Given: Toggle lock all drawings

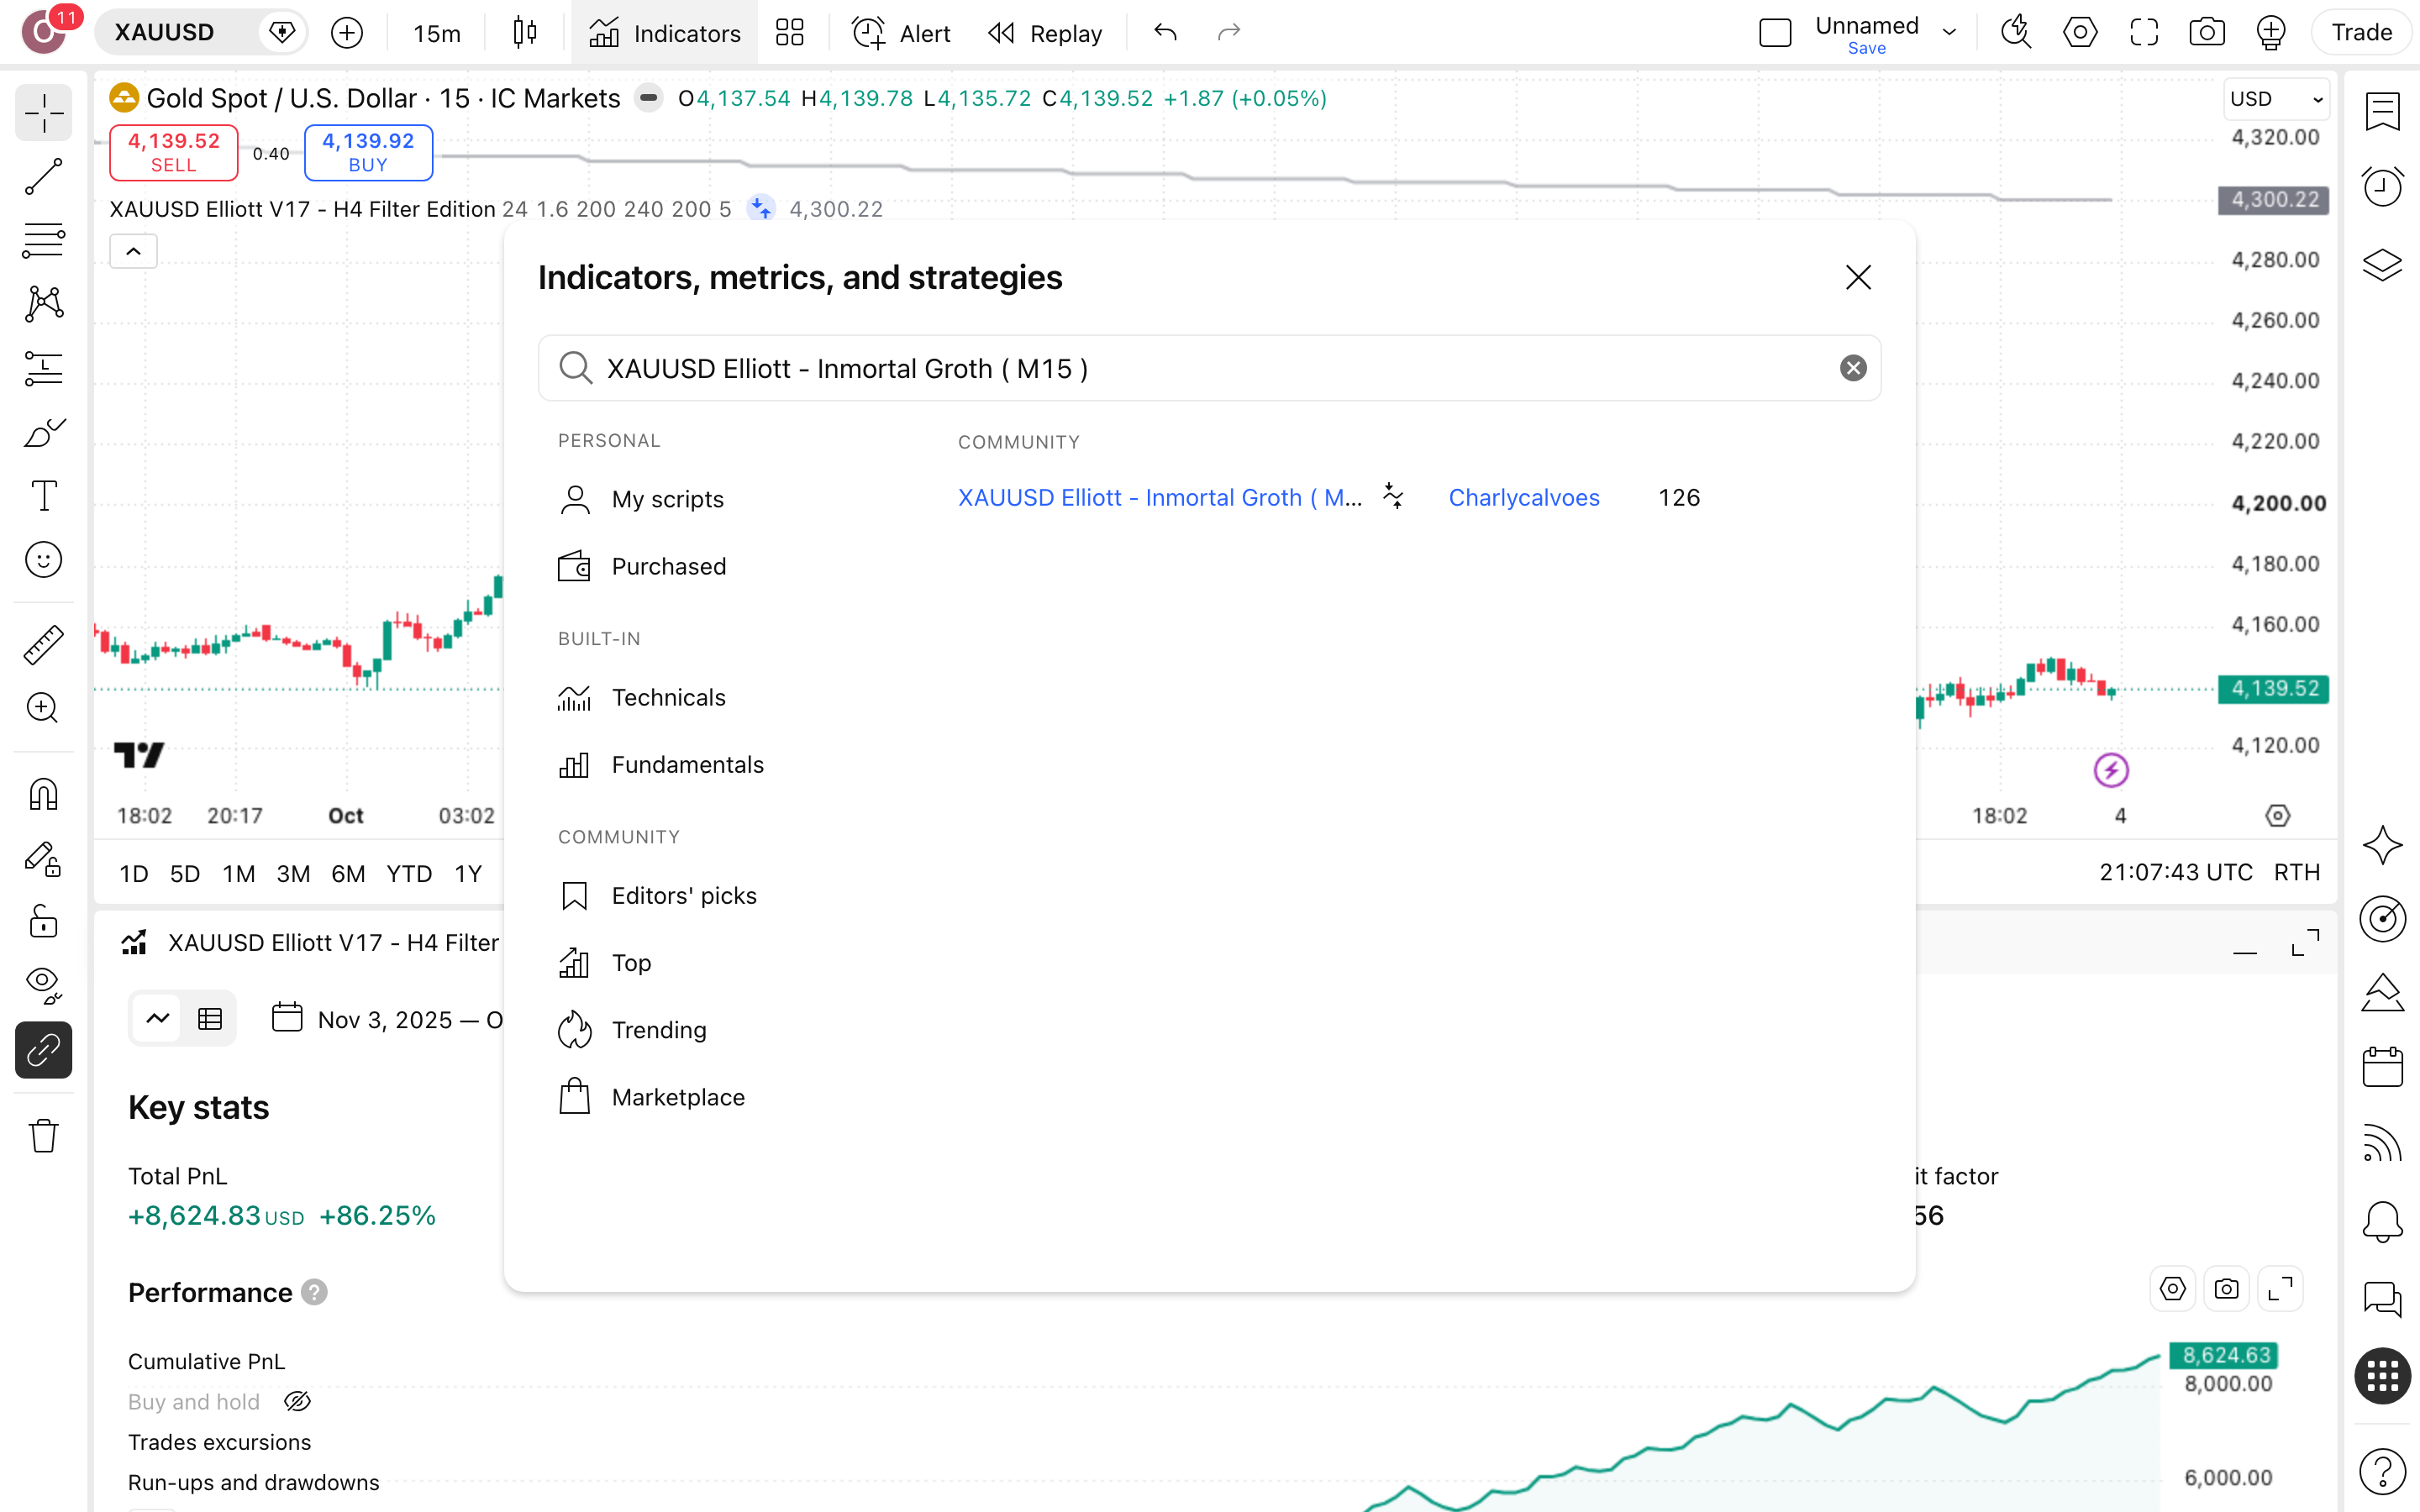Looking at the screenshot, I should click(x=43, y=921).
